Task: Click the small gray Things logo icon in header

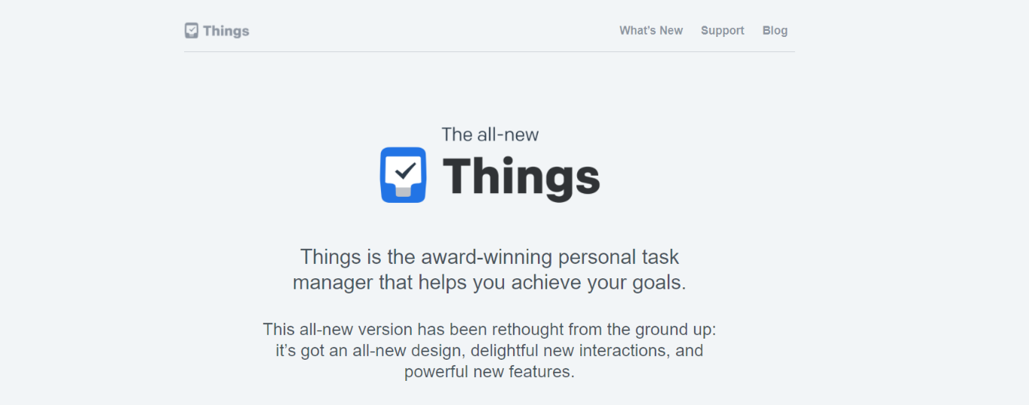Action: click(192, 30)
